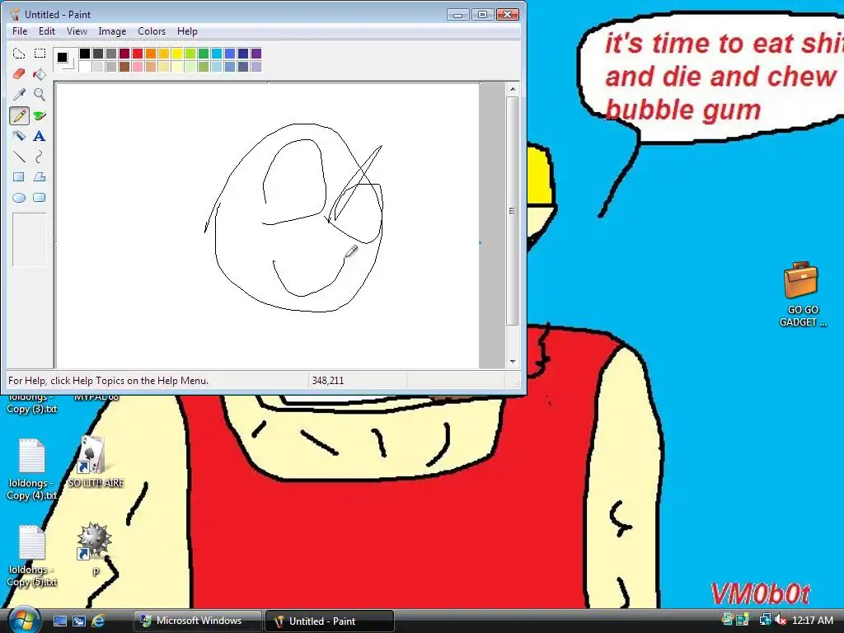Select the Pick Color eyedropper tool
Viewport: 844px width, 633px height.
point(19,95)
